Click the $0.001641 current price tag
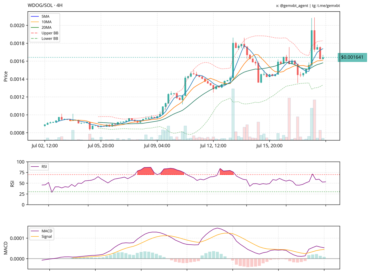368x274 pixels. pos(352,57)
